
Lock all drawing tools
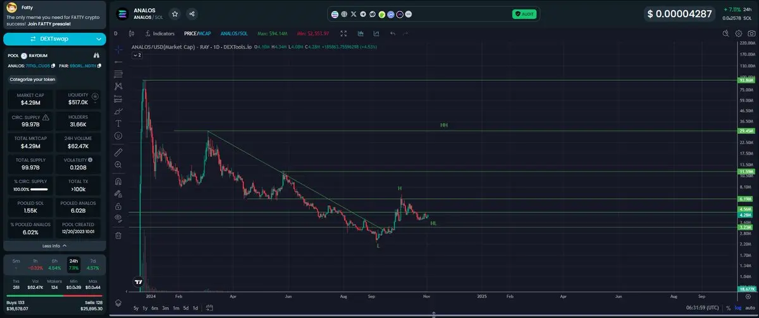pos(118,206)
